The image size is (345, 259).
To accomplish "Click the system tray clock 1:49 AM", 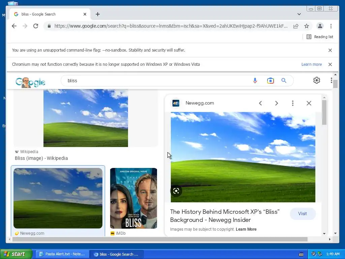I will [333, 254].
